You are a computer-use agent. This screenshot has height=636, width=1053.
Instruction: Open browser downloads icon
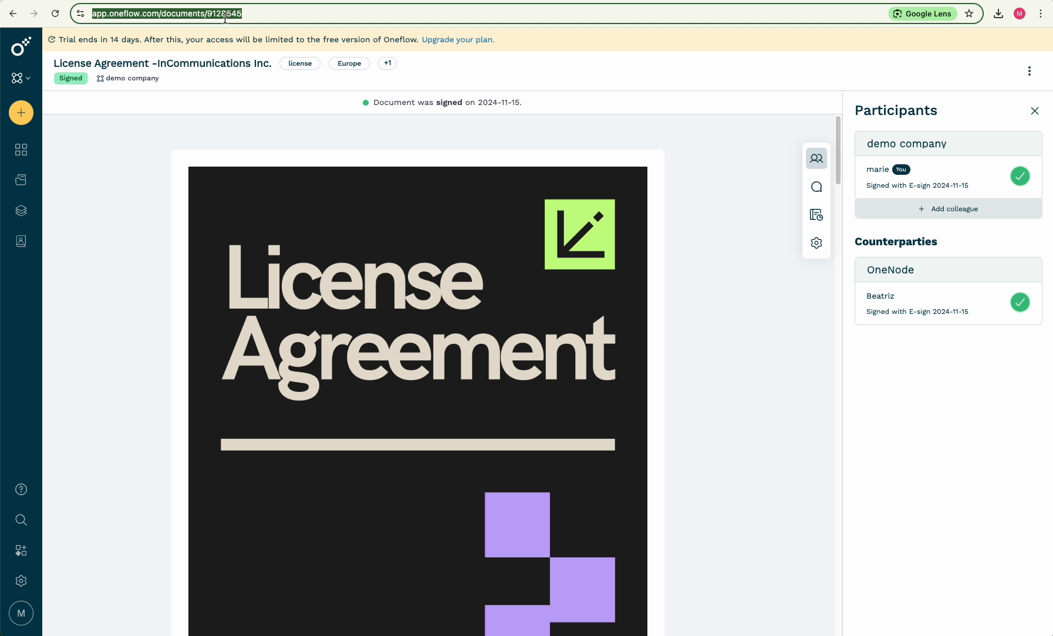pyautogui.click(x=998, y=13)
